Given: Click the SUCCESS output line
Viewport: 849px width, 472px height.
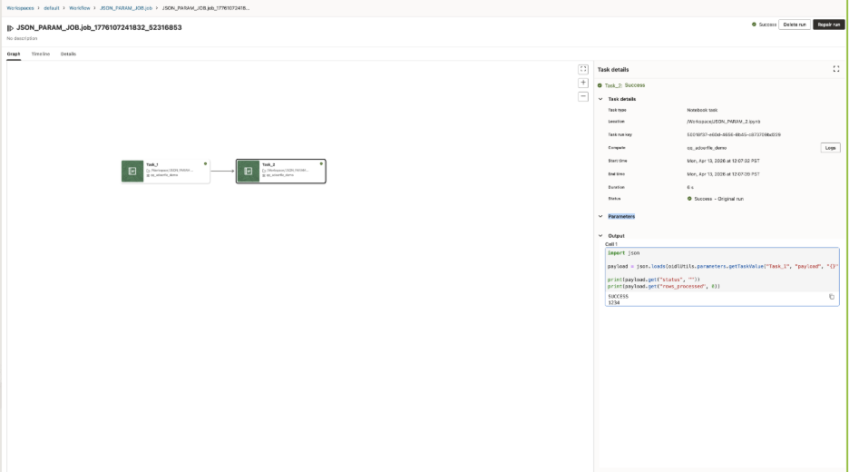Looking at the screenshot, I should (x=618, y=297).
